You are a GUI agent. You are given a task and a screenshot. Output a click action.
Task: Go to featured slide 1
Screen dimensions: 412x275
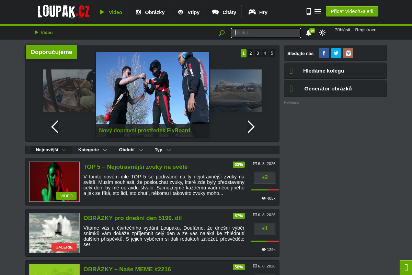(243, 53)
